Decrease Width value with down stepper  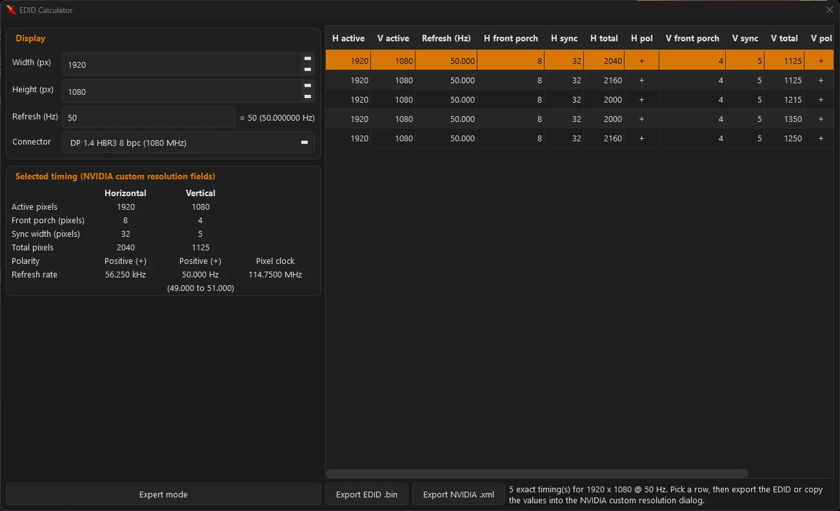308,70
